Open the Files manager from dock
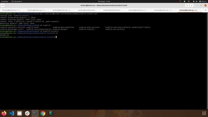 coord(19,113)
